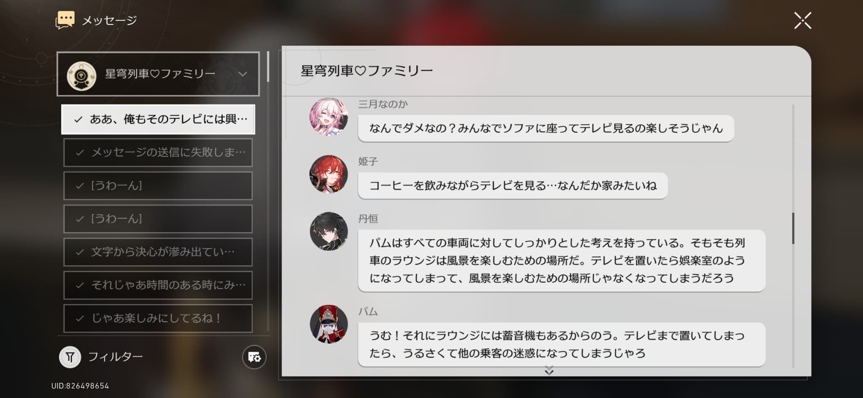Click Pom-Pom's conductor avatar
This screenshot has height=398, width=863.
pos(329,324)
